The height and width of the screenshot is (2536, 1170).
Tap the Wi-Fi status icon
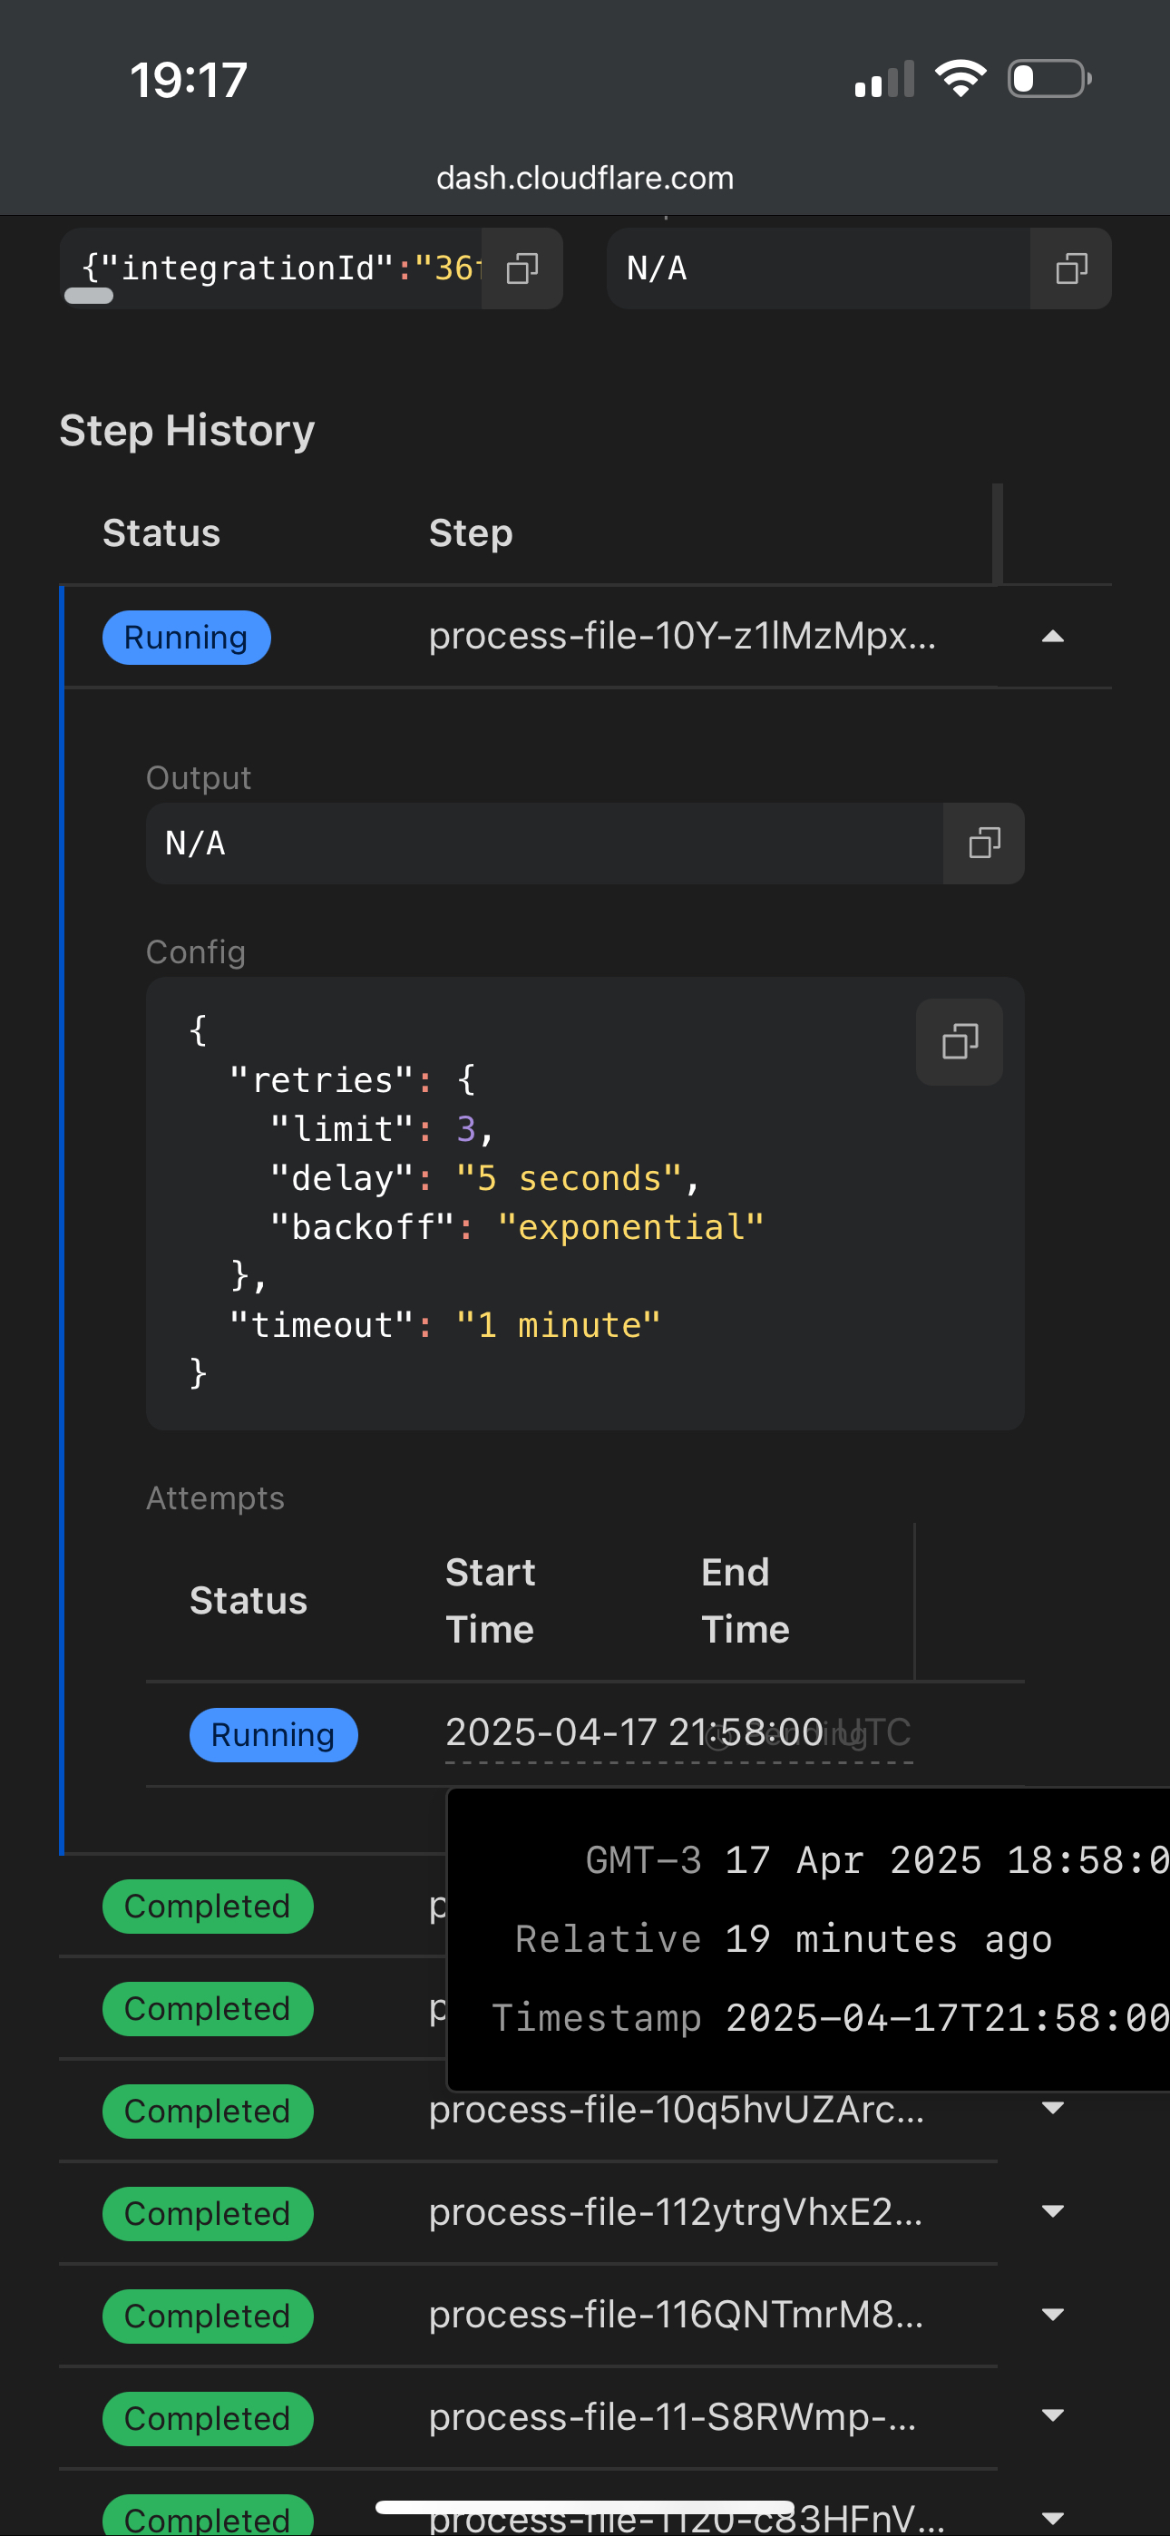960,79
